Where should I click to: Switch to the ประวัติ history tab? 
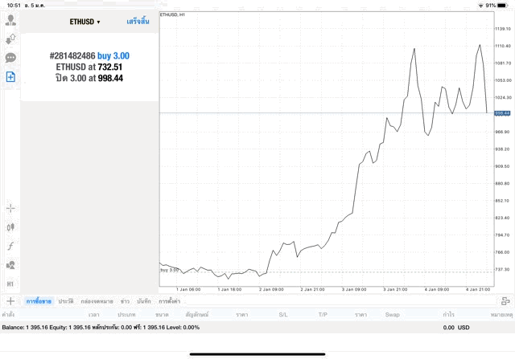66,301
